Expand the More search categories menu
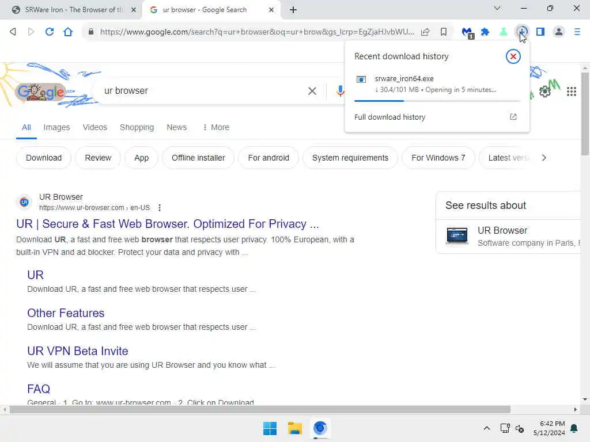The width and height of the screenshot is (590, 442). [216, 127]
